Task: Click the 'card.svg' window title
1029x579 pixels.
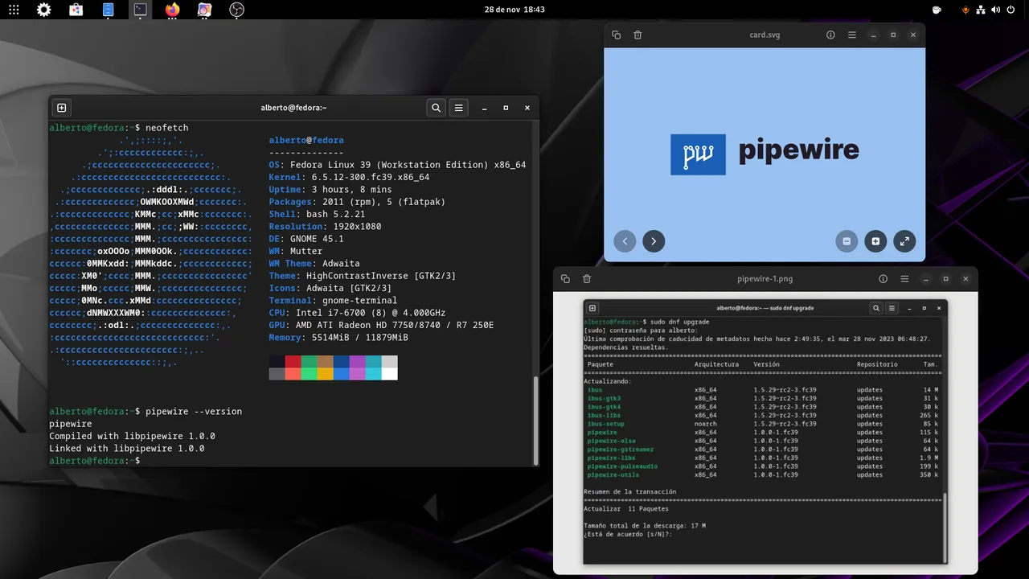Action: 765,35
